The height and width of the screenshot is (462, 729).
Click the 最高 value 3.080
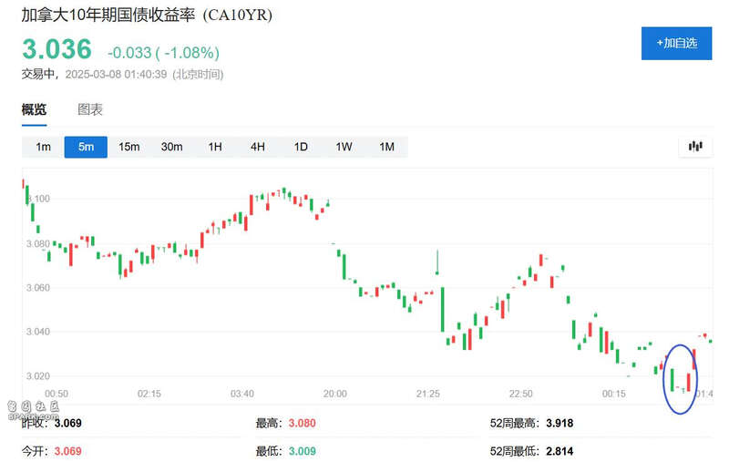[x=303, y=423]
